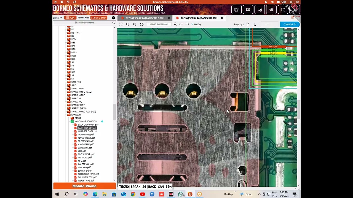The image size is (353, 198).
Task: Open Windows Start menu
Action: point(57,194)
